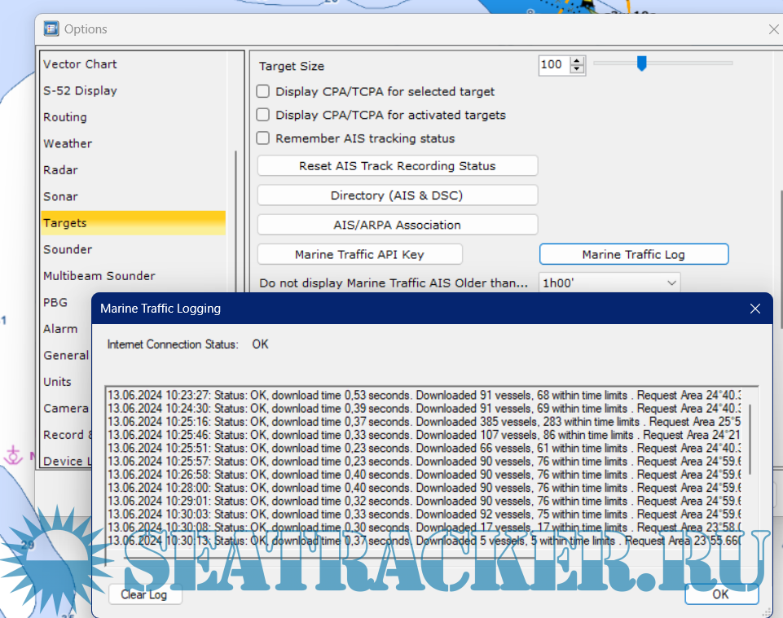This screenshot has width=783, height=618.
Task: Confirm Marine Traffic Logging with OK
Action: 720,594
